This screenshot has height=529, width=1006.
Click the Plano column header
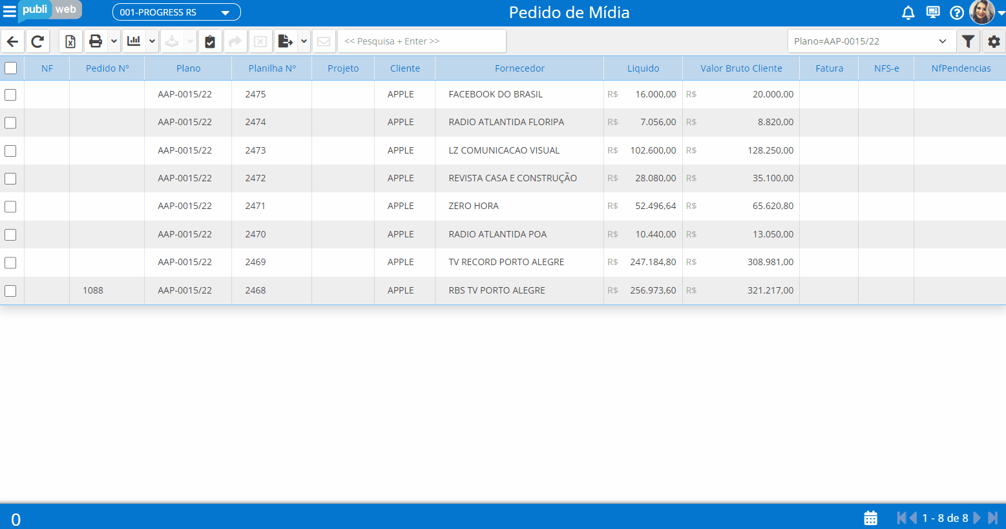188,68
